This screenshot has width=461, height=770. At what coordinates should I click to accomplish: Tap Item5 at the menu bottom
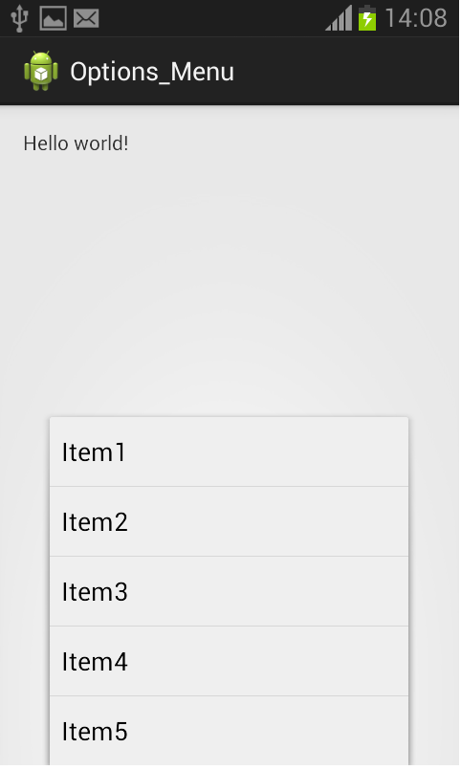click(x=229, y=731)
